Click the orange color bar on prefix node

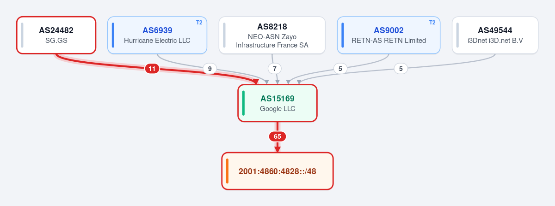click(x=228, y=171)
